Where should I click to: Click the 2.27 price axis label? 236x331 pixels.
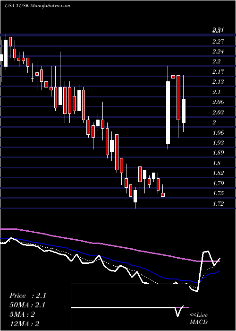(218, 41)
